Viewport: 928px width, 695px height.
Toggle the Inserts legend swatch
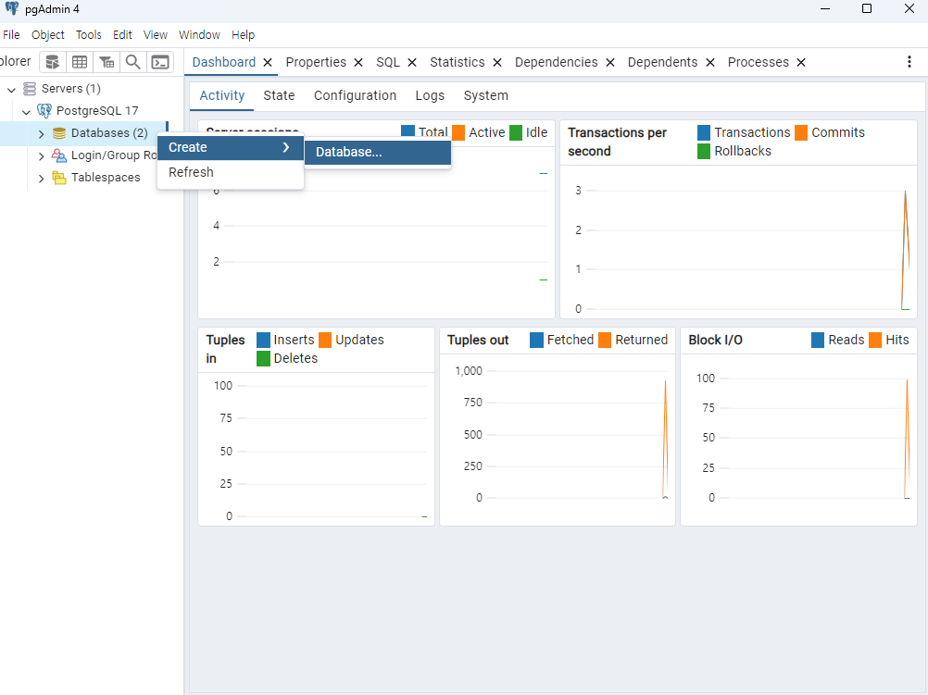pos(263,341)
